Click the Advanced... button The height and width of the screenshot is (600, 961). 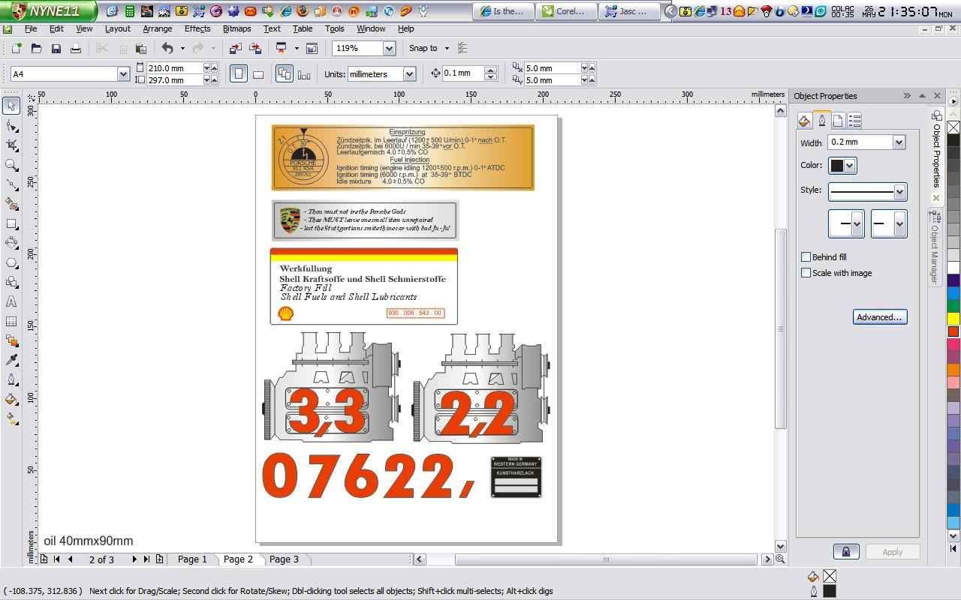click(x=879, y=317)
